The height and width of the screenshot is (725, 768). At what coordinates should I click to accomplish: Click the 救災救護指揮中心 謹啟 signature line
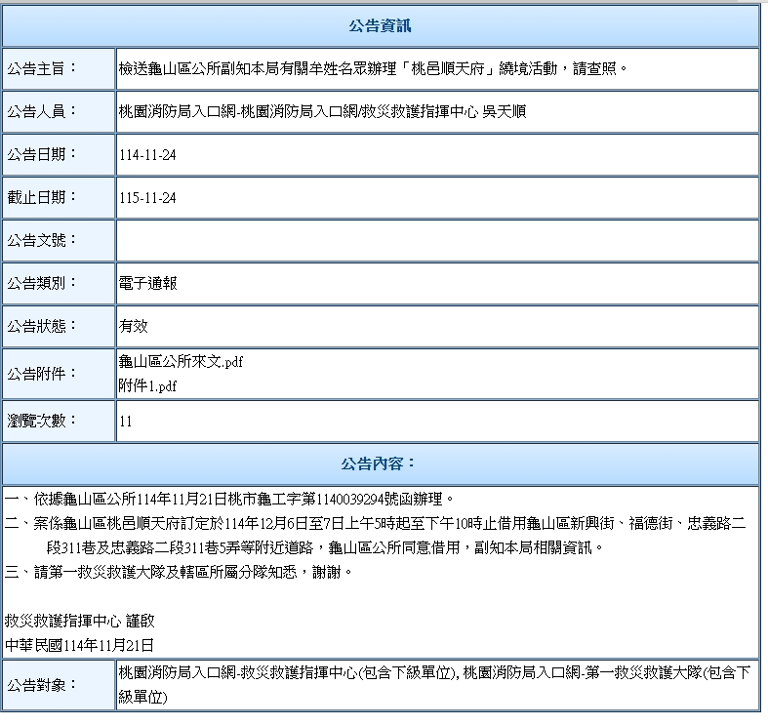[80, 621]
